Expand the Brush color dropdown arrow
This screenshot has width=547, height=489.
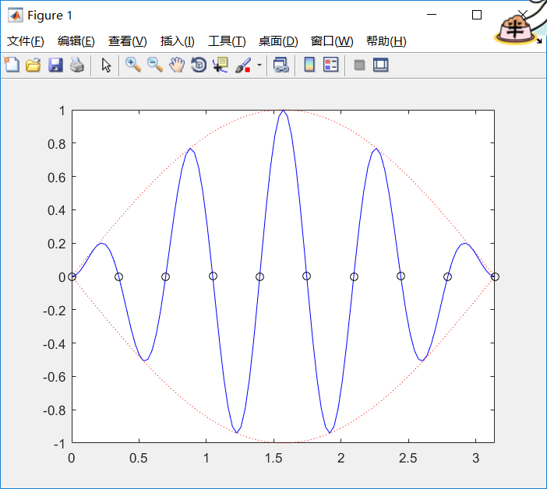(259, 65)
